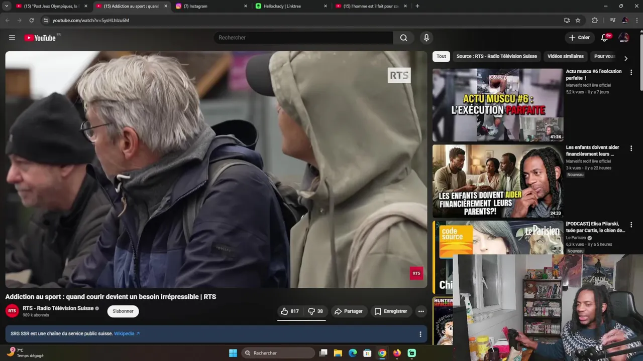Image resolution: width=643 pixels, height=361 pixels.
Task: Start voice search with microphone icon
Action: tap(426, 38)
